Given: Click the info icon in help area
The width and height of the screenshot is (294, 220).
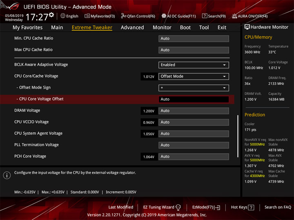Looking at the screenshot, I should coord(7,175).
